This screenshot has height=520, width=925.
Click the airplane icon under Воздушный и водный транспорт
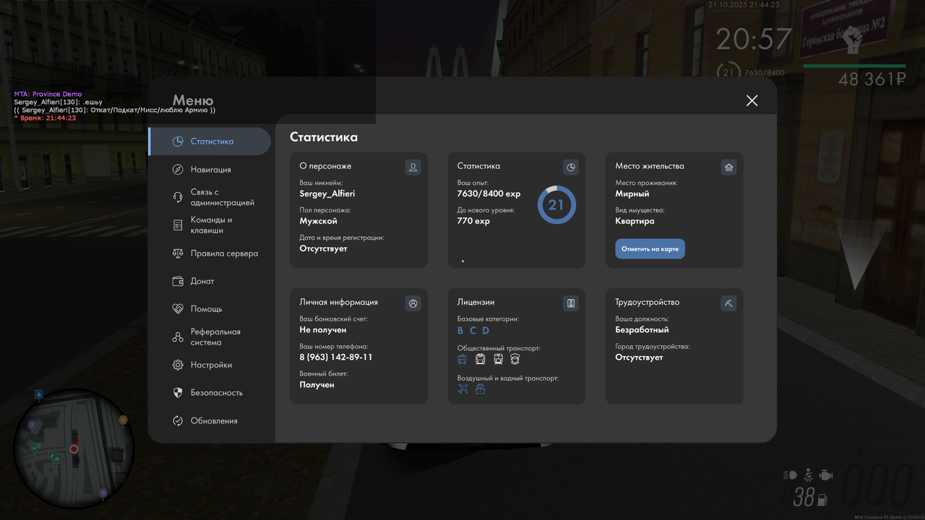[462, 388]
